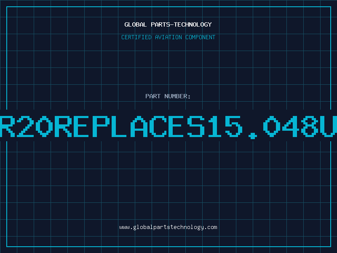
Task: Select the word AVIATION in the subtitle
Action: coord(168,37)
